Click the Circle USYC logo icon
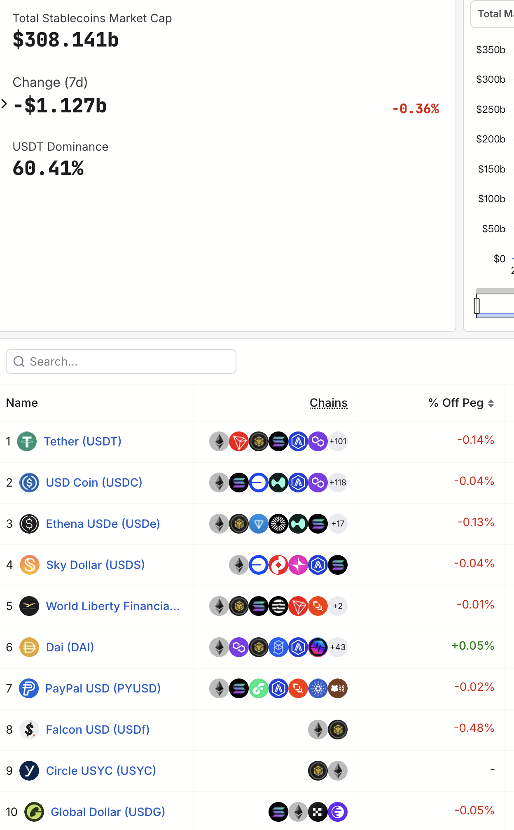Viewport: 514px width, 830px height. click(29, 771)
